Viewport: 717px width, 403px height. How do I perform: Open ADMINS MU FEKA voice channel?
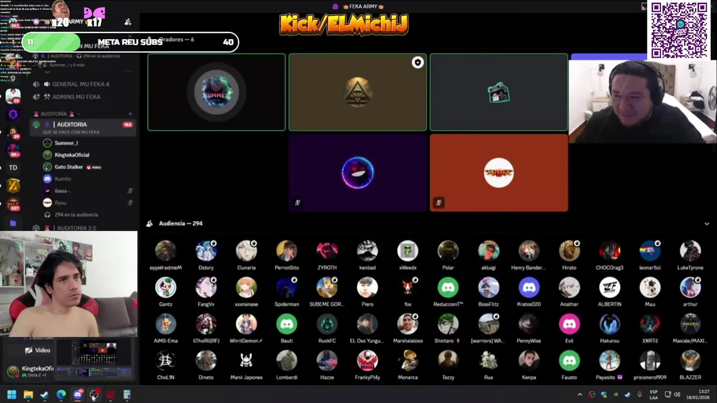76,97
